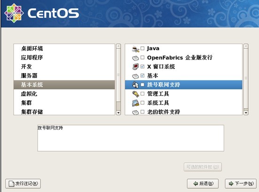Enable the Java checkbox
The width and height of the screenshot is (259, 192).
point(142,48)
